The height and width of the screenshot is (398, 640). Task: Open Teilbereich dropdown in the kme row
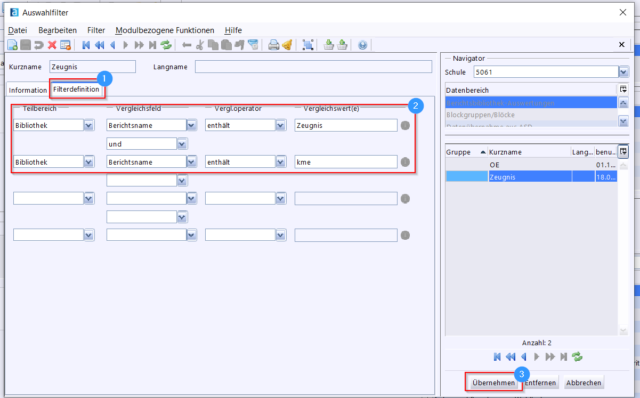pos(89,162)
